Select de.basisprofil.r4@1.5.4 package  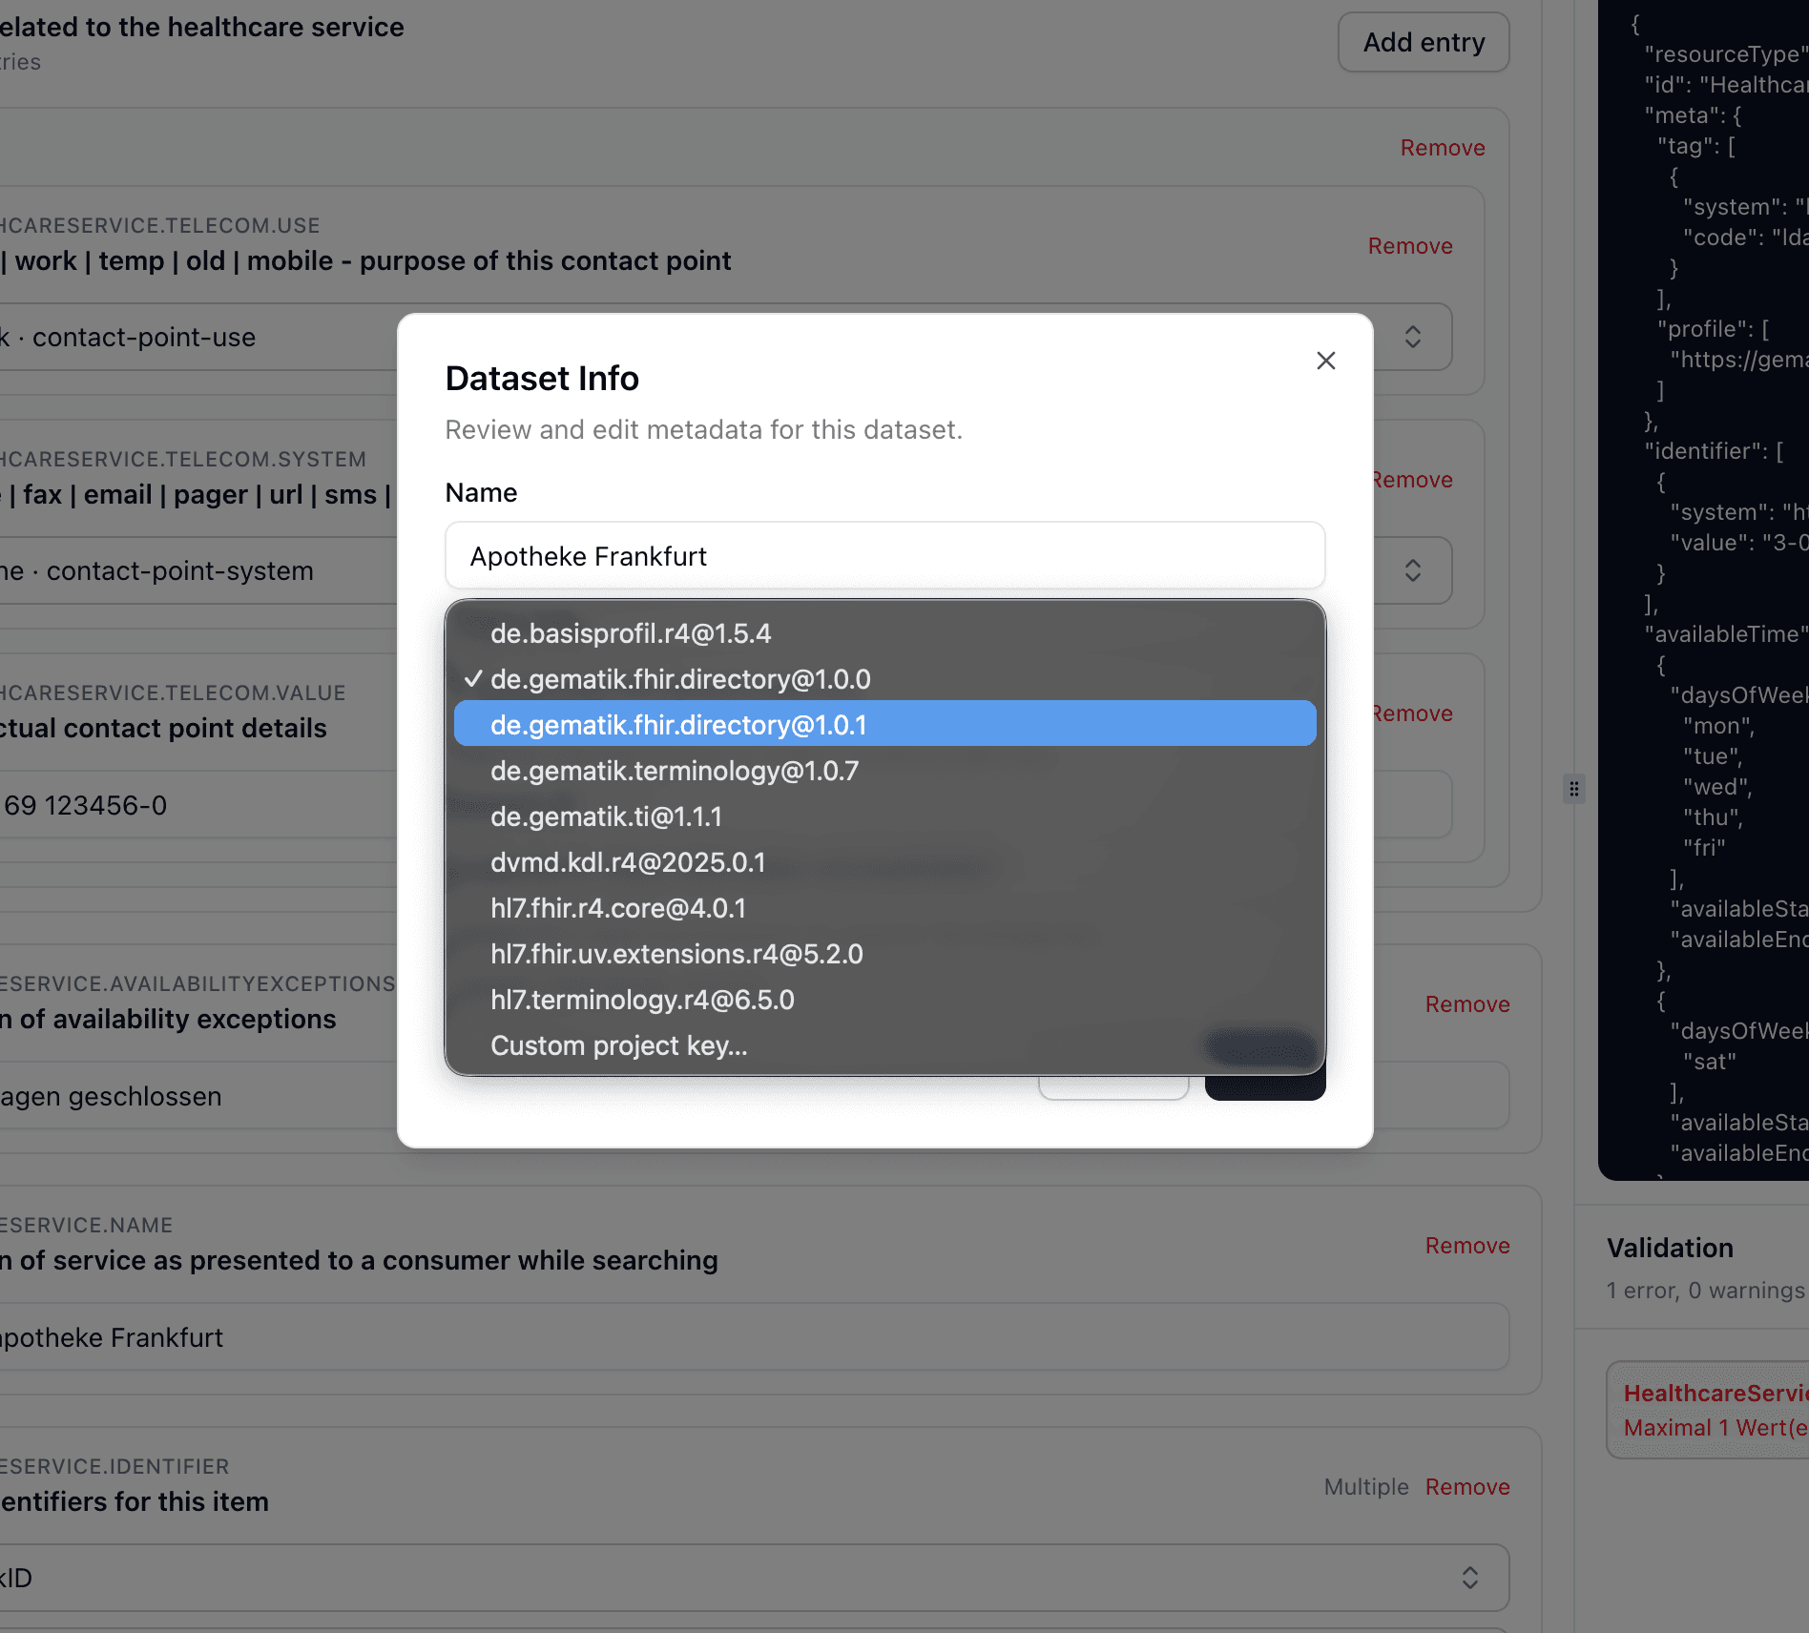pyautogui.click(x=631, y=633)
